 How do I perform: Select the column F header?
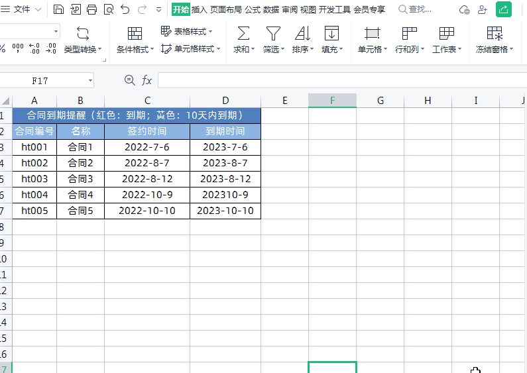tap(332, 101)
